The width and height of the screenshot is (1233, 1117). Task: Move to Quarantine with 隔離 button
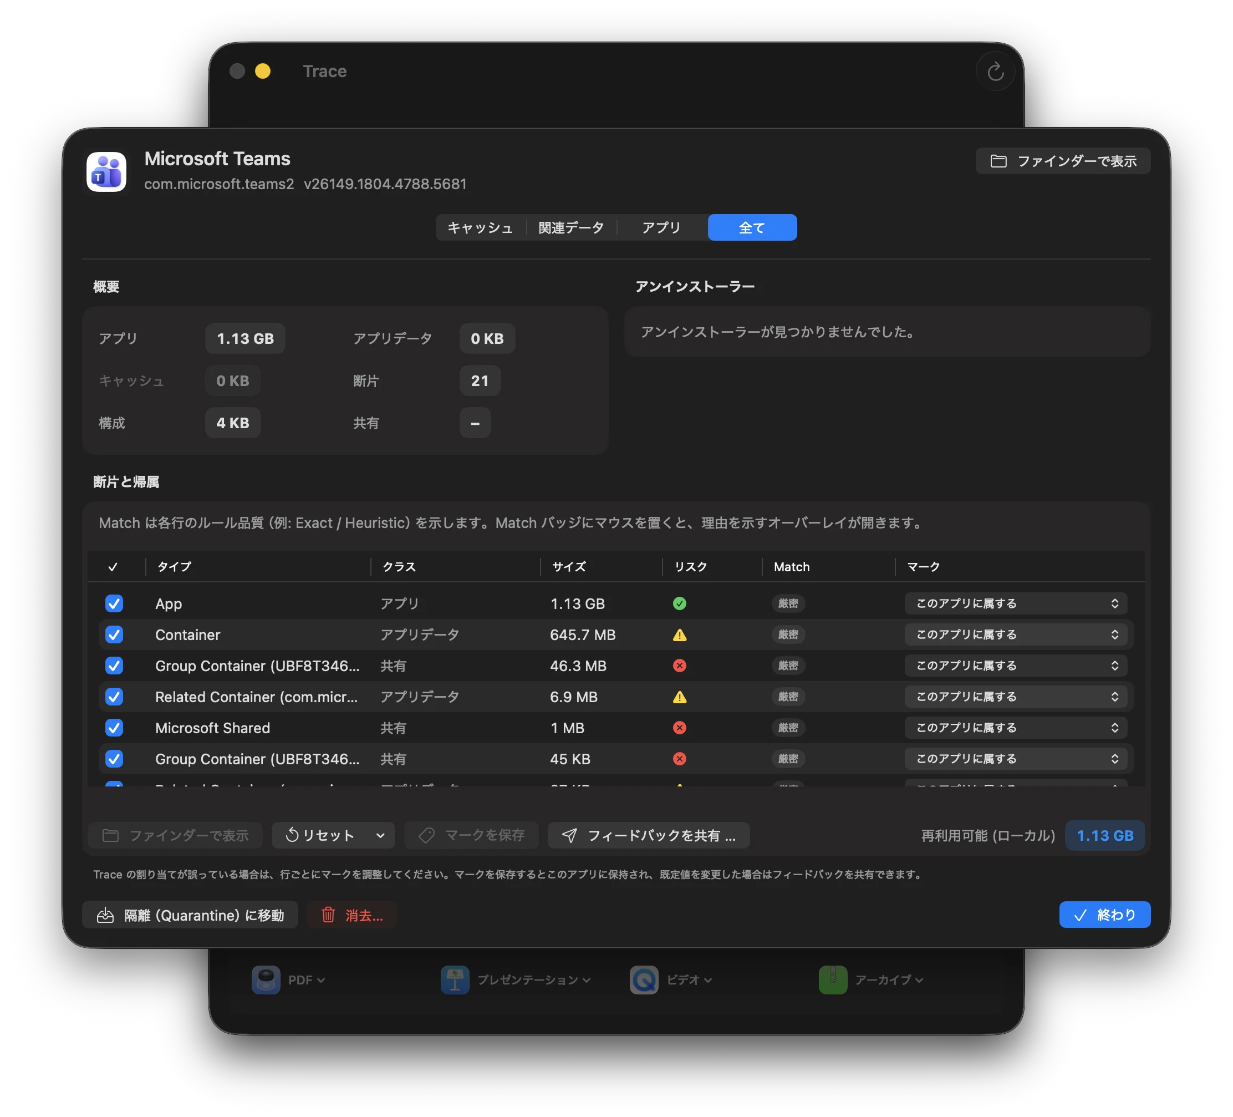(190, 915)
